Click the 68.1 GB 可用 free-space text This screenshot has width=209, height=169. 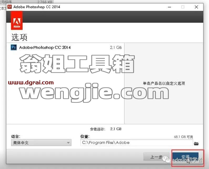(183, 137)
